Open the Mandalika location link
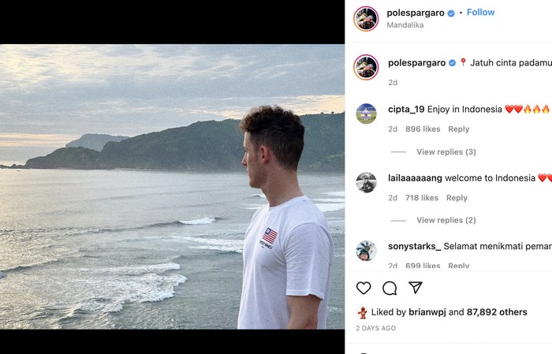Image resolution: width=552 pixels, height=354 pixels. click(405, 25)
